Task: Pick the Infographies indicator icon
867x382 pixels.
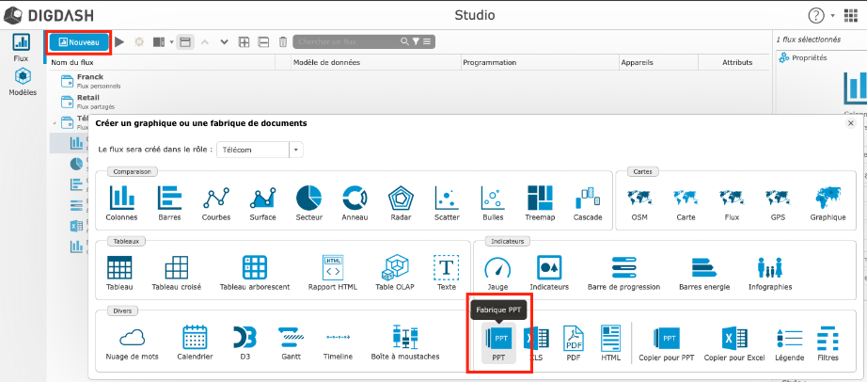Action: coord(769,268)
